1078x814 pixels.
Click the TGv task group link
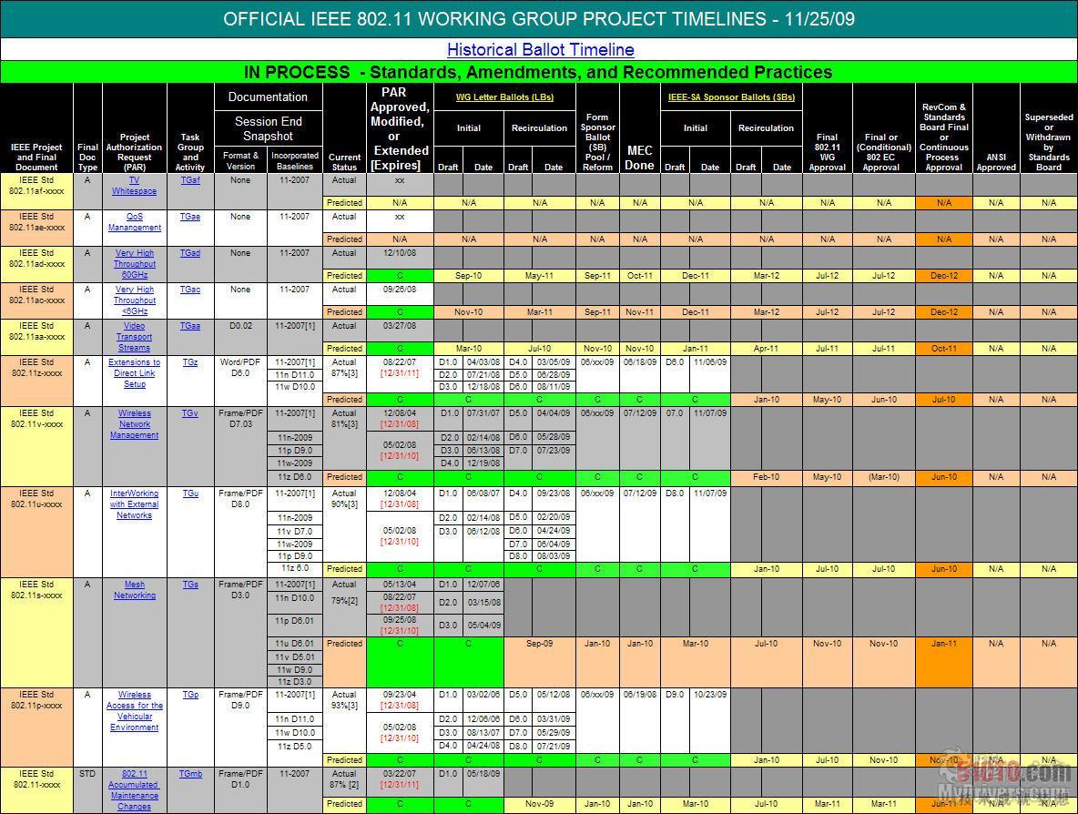[190, 413]
